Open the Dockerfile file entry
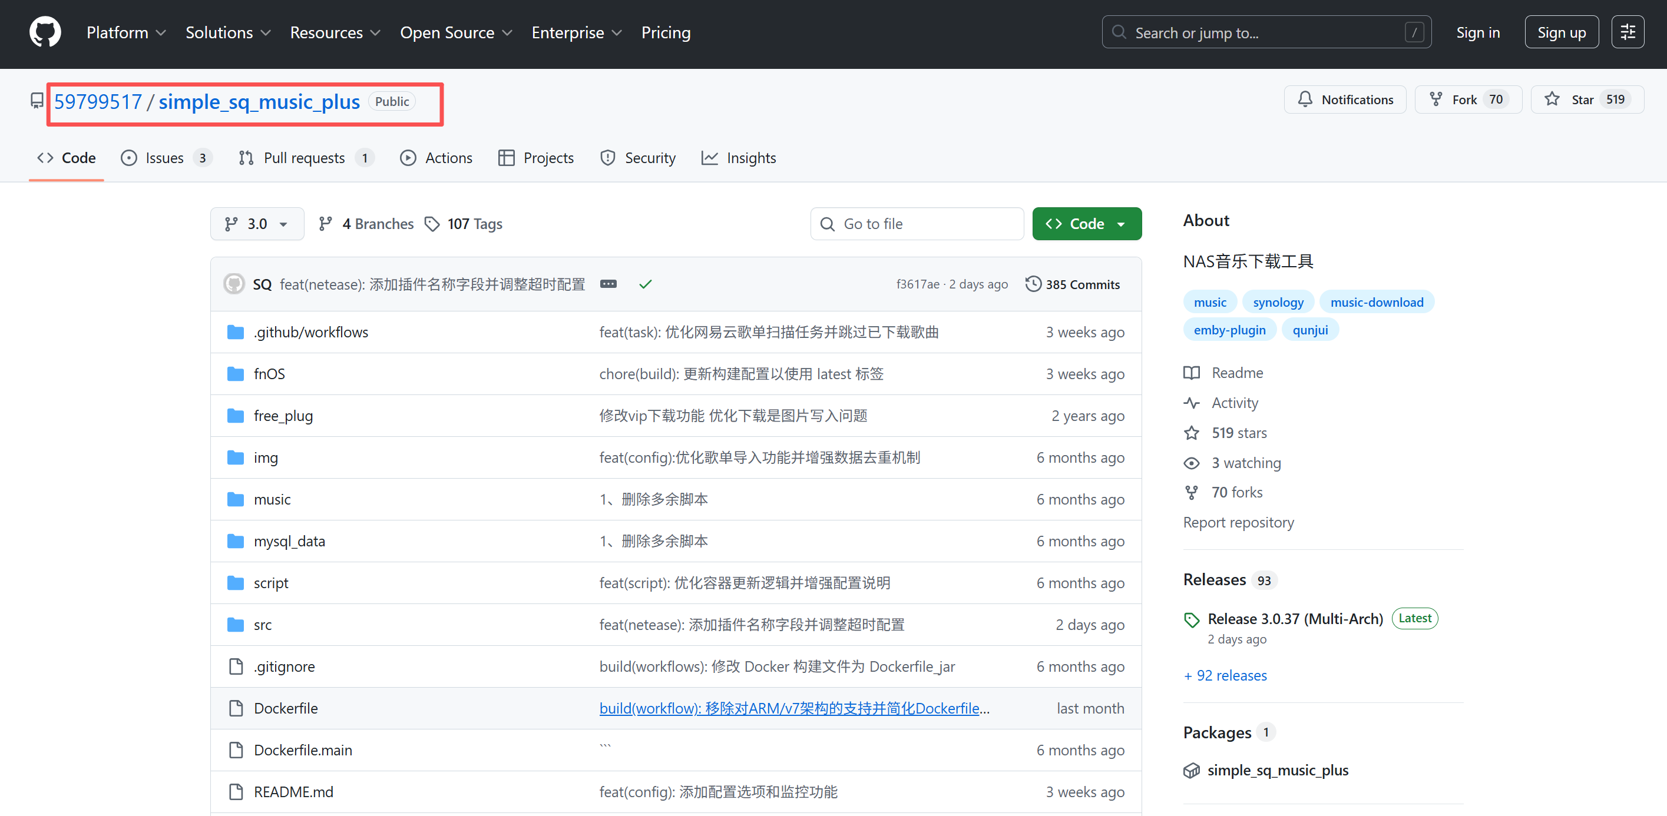 tap(285, 708)
